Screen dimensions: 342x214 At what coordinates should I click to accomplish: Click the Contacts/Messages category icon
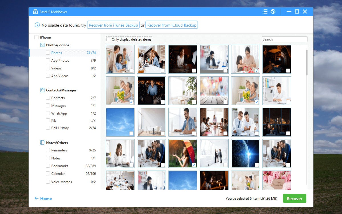tap(42, 90)
